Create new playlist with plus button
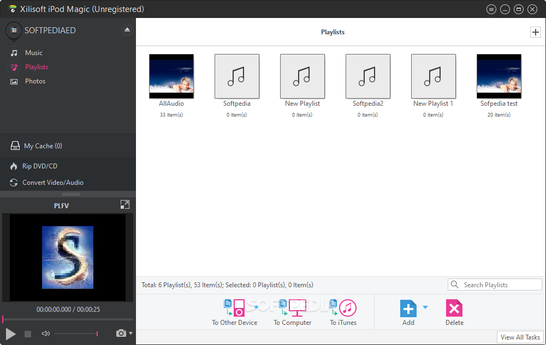Viewport: 546px width, 345px height. [x=535, y=32]
